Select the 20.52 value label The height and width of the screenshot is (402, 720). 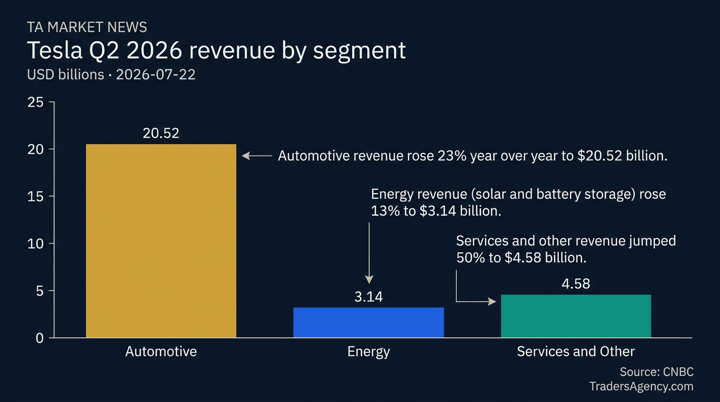(161, 133)
